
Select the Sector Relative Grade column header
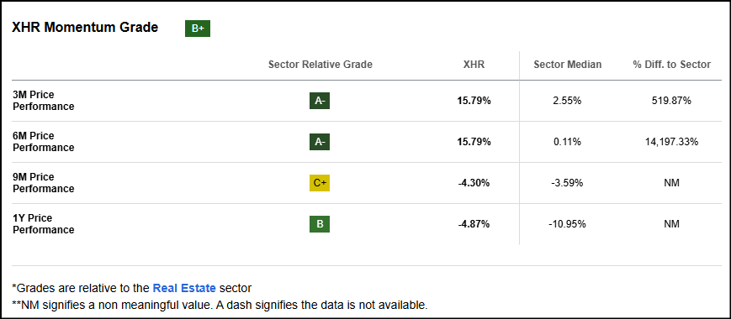point(320,65)
